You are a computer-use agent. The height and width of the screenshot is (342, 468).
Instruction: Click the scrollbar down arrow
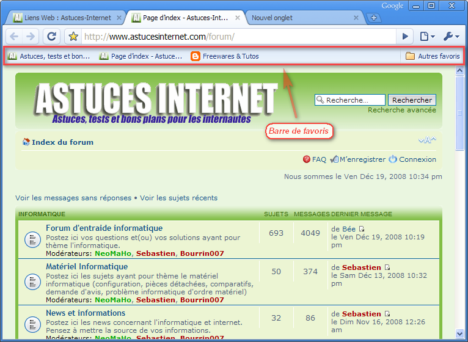459,333
